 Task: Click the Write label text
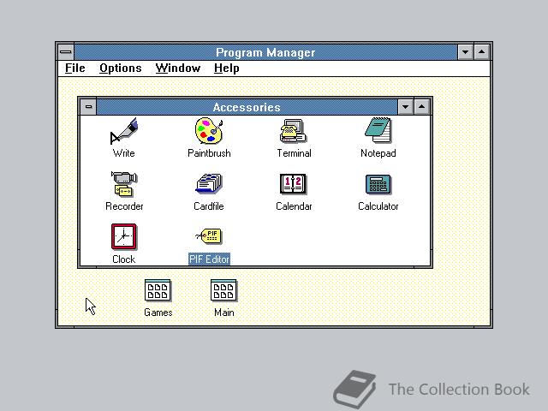coord(123,153)
